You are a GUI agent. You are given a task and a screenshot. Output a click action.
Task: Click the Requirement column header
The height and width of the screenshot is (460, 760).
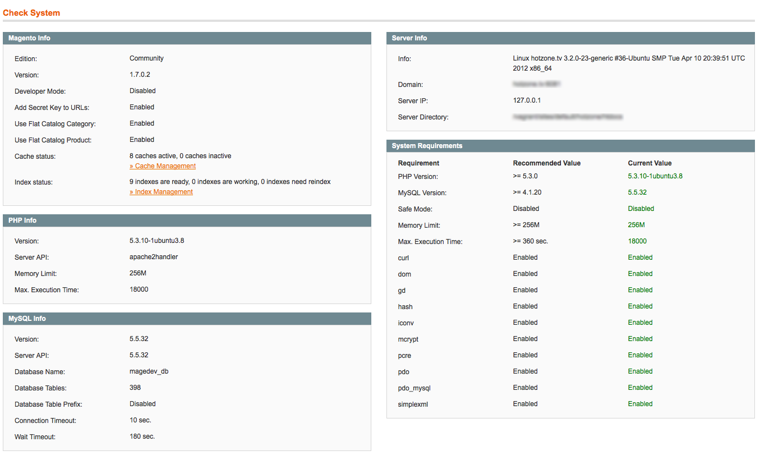click(418, 163)
